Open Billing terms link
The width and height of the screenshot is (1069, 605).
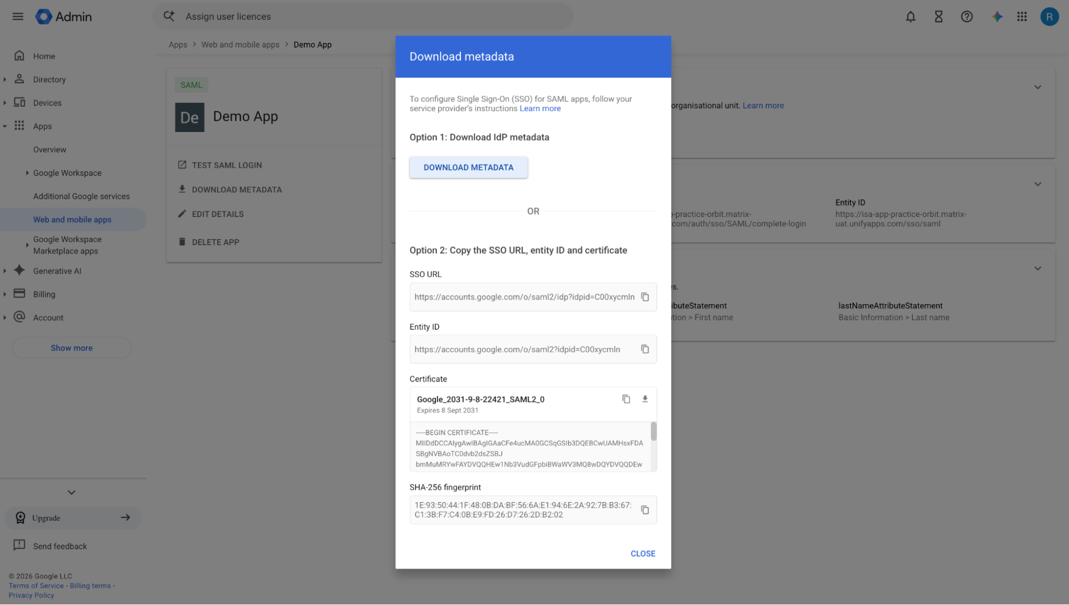pyautogui.click(x=90, y=586)
